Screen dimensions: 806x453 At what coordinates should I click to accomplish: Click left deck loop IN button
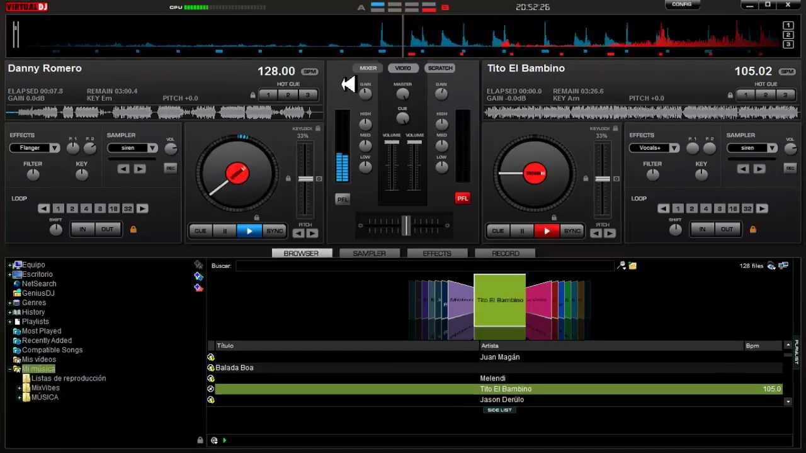82,229
